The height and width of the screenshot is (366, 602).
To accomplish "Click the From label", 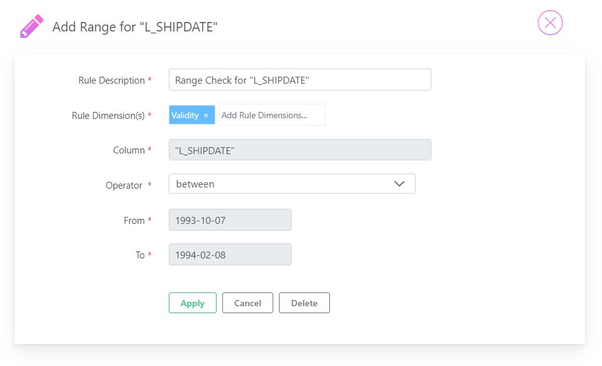I will point(134,221).
